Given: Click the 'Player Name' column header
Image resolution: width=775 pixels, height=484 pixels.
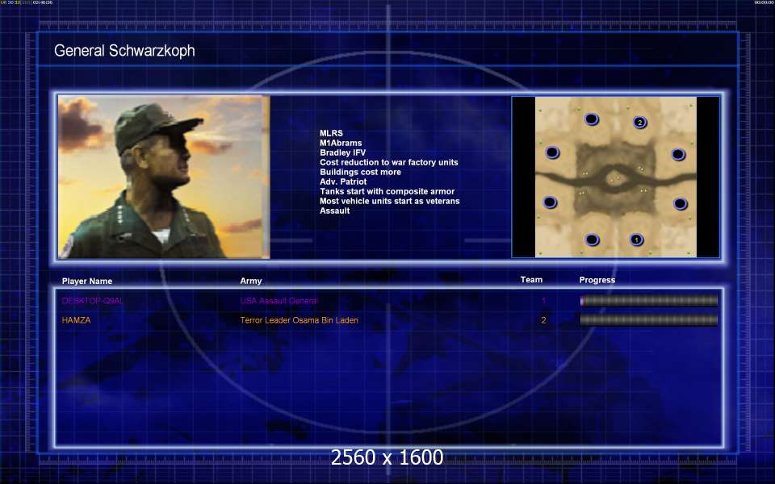Looking at the screenshot, I should tap(87, 281).
